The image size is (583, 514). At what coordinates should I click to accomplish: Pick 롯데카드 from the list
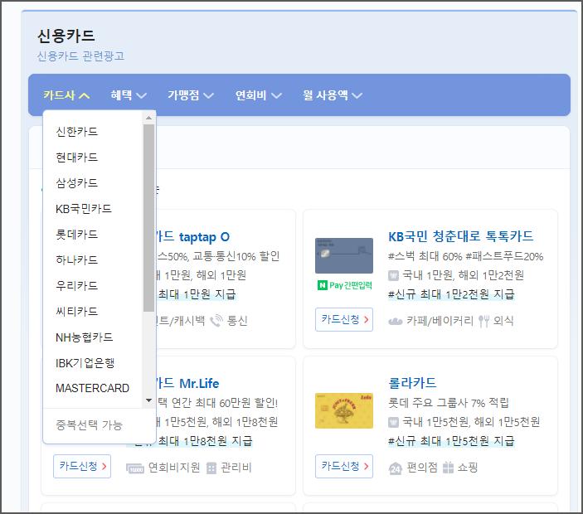(76, 234)
